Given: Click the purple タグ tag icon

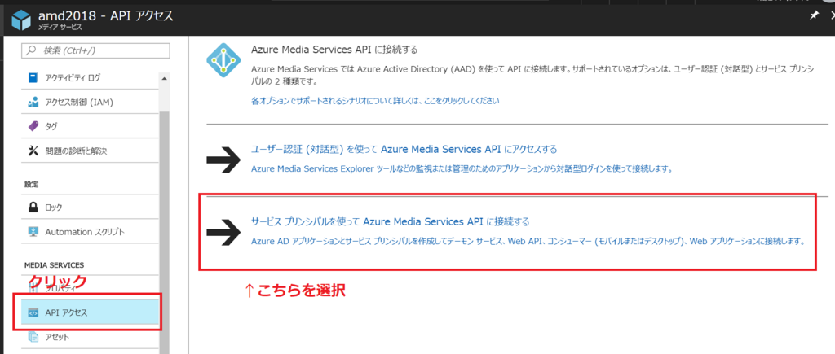Looking at the screenshot, I should point(33,126).
